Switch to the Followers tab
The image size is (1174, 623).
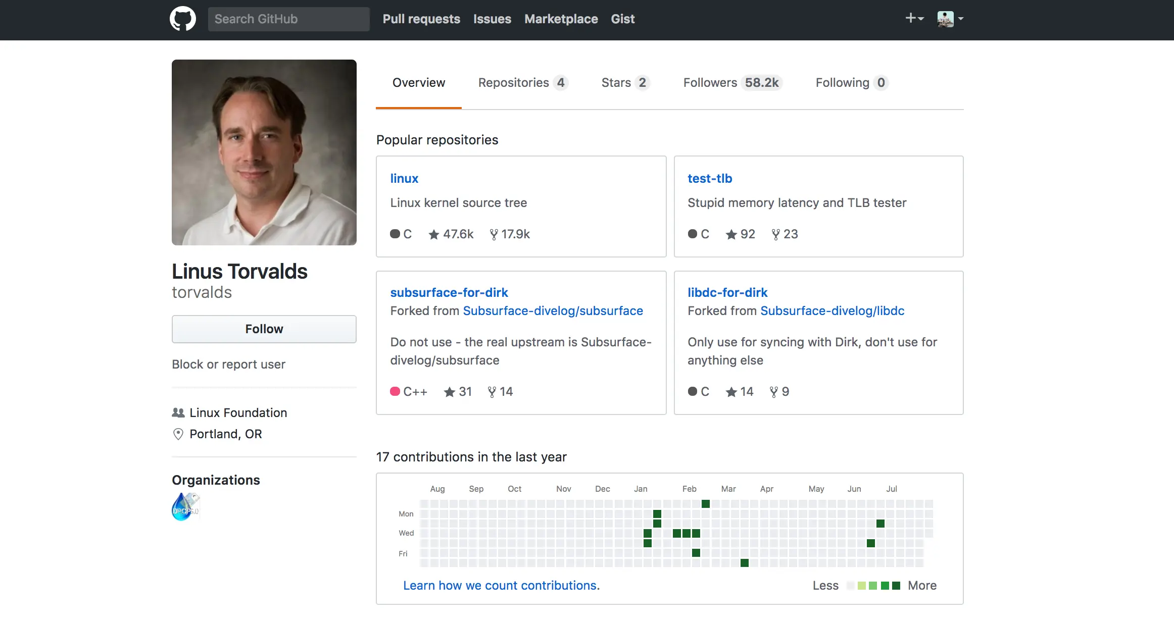[731, 83]
